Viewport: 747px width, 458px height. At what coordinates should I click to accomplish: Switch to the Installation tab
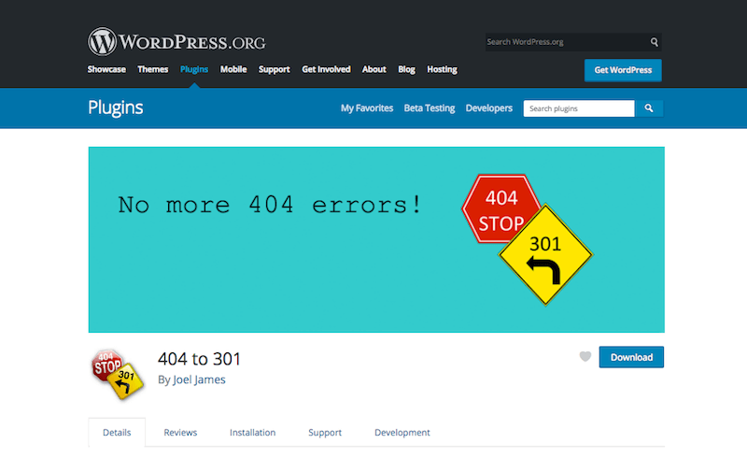tap(252, 432)
